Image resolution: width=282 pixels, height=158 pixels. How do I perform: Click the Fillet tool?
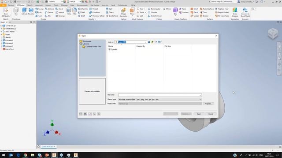point(74,11)
